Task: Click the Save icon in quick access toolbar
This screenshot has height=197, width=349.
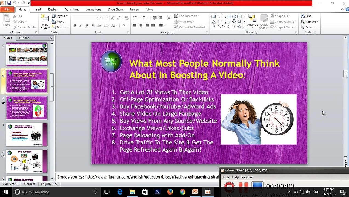Action: pyautogui.click(x=9, y=3)
